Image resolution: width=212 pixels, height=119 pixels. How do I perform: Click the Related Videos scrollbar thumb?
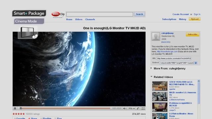[199, 93]
